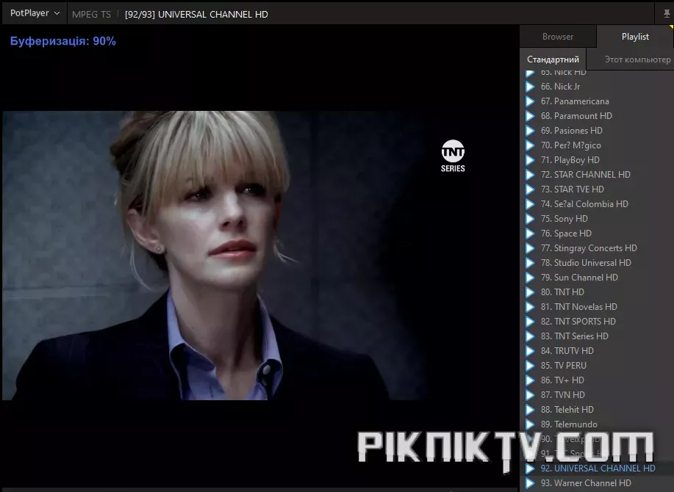
Task: Click the play icon beside TRUTV HD
Action: click(x=530, y=351)
